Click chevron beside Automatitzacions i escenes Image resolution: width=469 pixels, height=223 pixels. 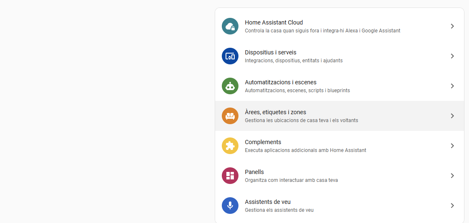click(x=452, y=86)
